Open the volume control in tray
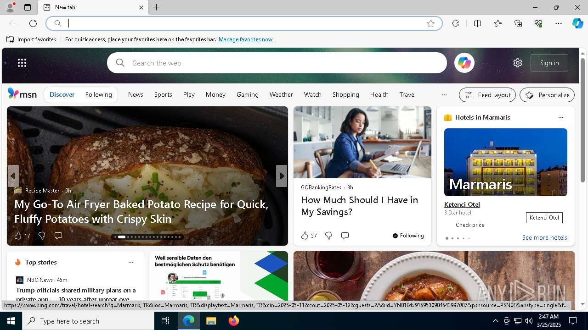Viewport: 588px width, 330px height. click(529, 321)
